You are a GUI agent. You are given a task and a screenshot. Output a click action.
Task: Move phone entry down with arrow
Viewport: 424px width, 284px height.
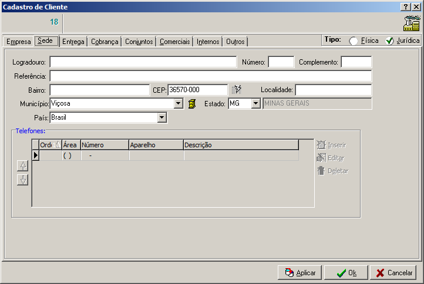[23, 180]
